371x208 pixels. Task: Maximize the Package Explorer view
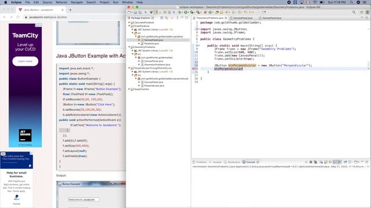(x=187, y=18)
